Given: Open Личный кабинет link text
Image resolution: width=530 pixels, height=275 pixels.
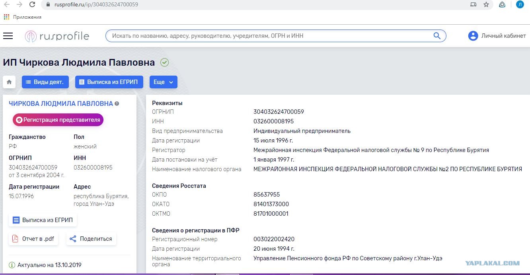Looking at the screenshot, I should [504, 36].
